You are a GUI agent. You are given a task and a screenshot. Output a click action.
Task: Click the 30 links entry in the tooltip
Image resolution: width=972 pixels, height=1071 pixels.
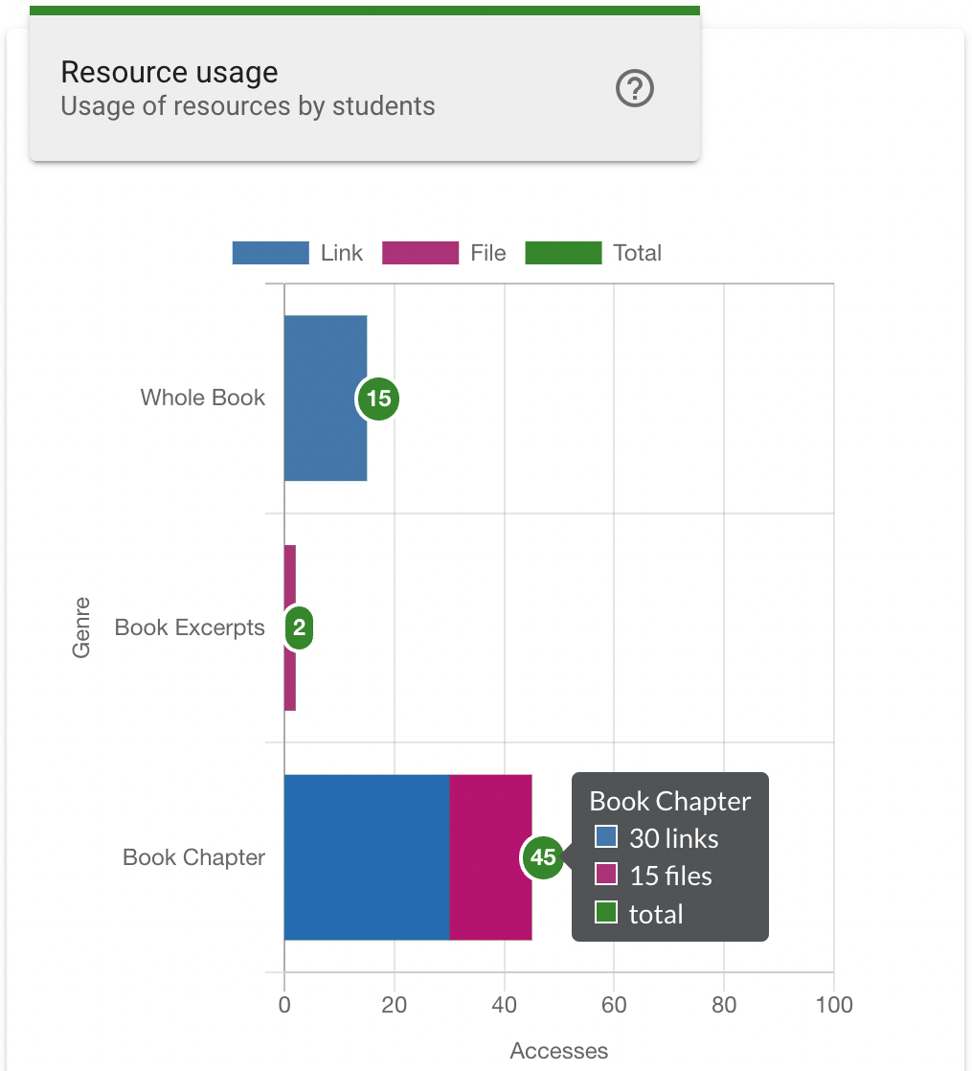pyautogui.click(x=670, y=838)
